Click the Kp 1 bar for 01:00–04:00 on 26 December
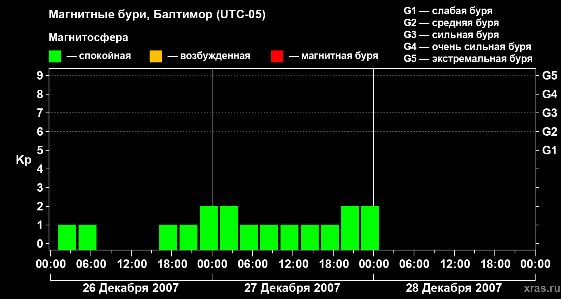 pos(67,237)
